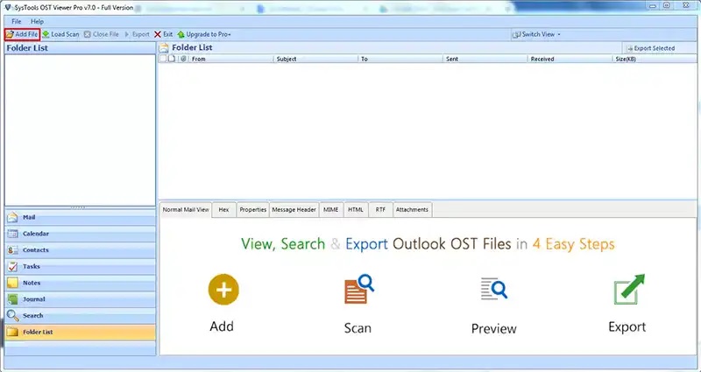This screenshot has width=701, height=372.
Task: Open the Calendar pane icon
Action: [13, 234]
